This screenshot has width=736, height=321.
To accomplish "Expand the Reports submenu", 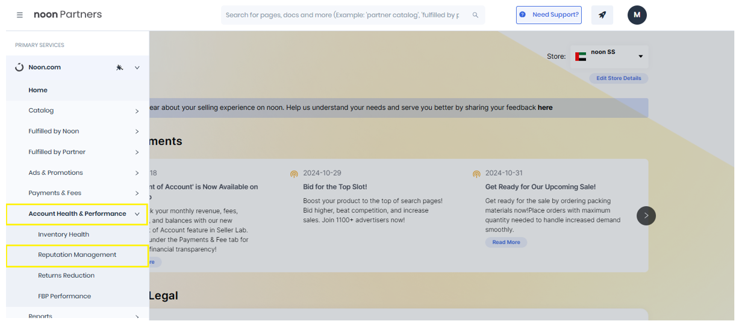I will pyautogui.click(x=137, y=316).
